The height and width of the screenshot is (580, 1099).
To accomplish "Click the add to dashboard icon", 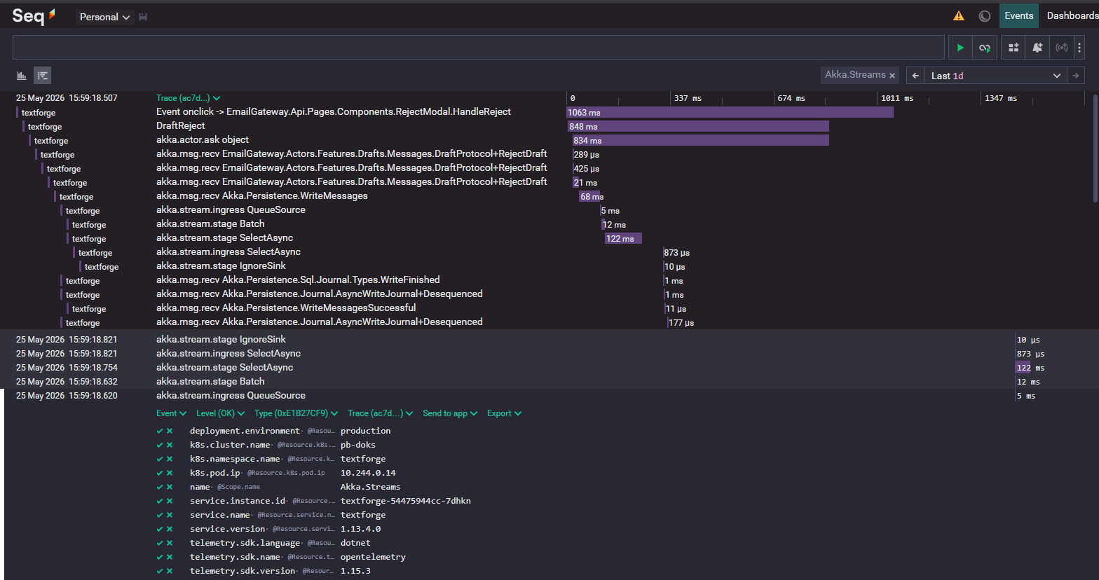I will click(1013, 48).
